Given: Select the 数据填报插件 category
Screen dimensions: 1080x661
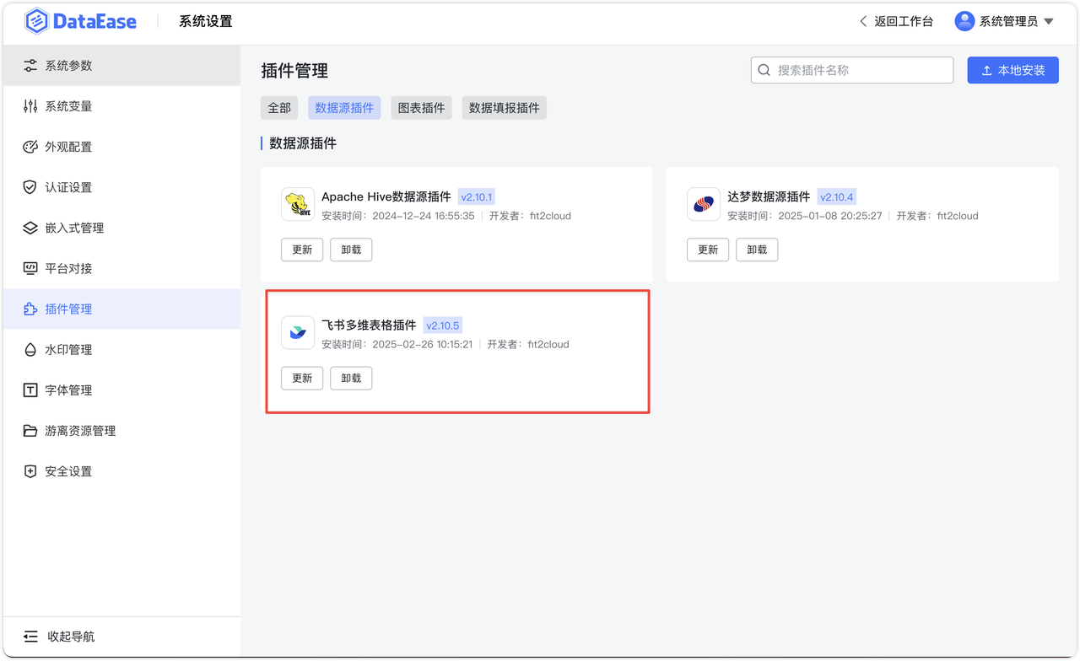Looking at the screenshot, I should point(504,107).
